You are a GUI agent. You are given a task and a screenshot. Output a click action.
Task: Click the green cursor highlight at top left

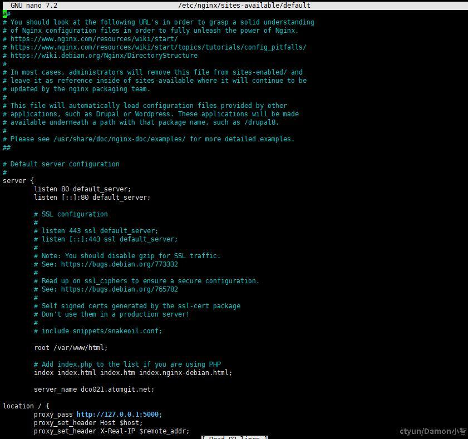pyautogui.click(x=4, y=13)
